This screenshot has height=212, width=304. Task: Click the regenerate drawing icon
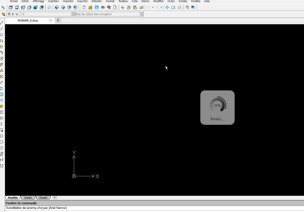[49, 8]
